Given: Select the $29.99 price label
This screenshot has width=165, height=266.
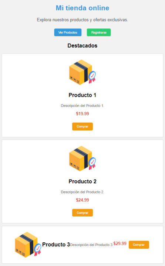Looking at the screenshot, I should coord(120,243).
